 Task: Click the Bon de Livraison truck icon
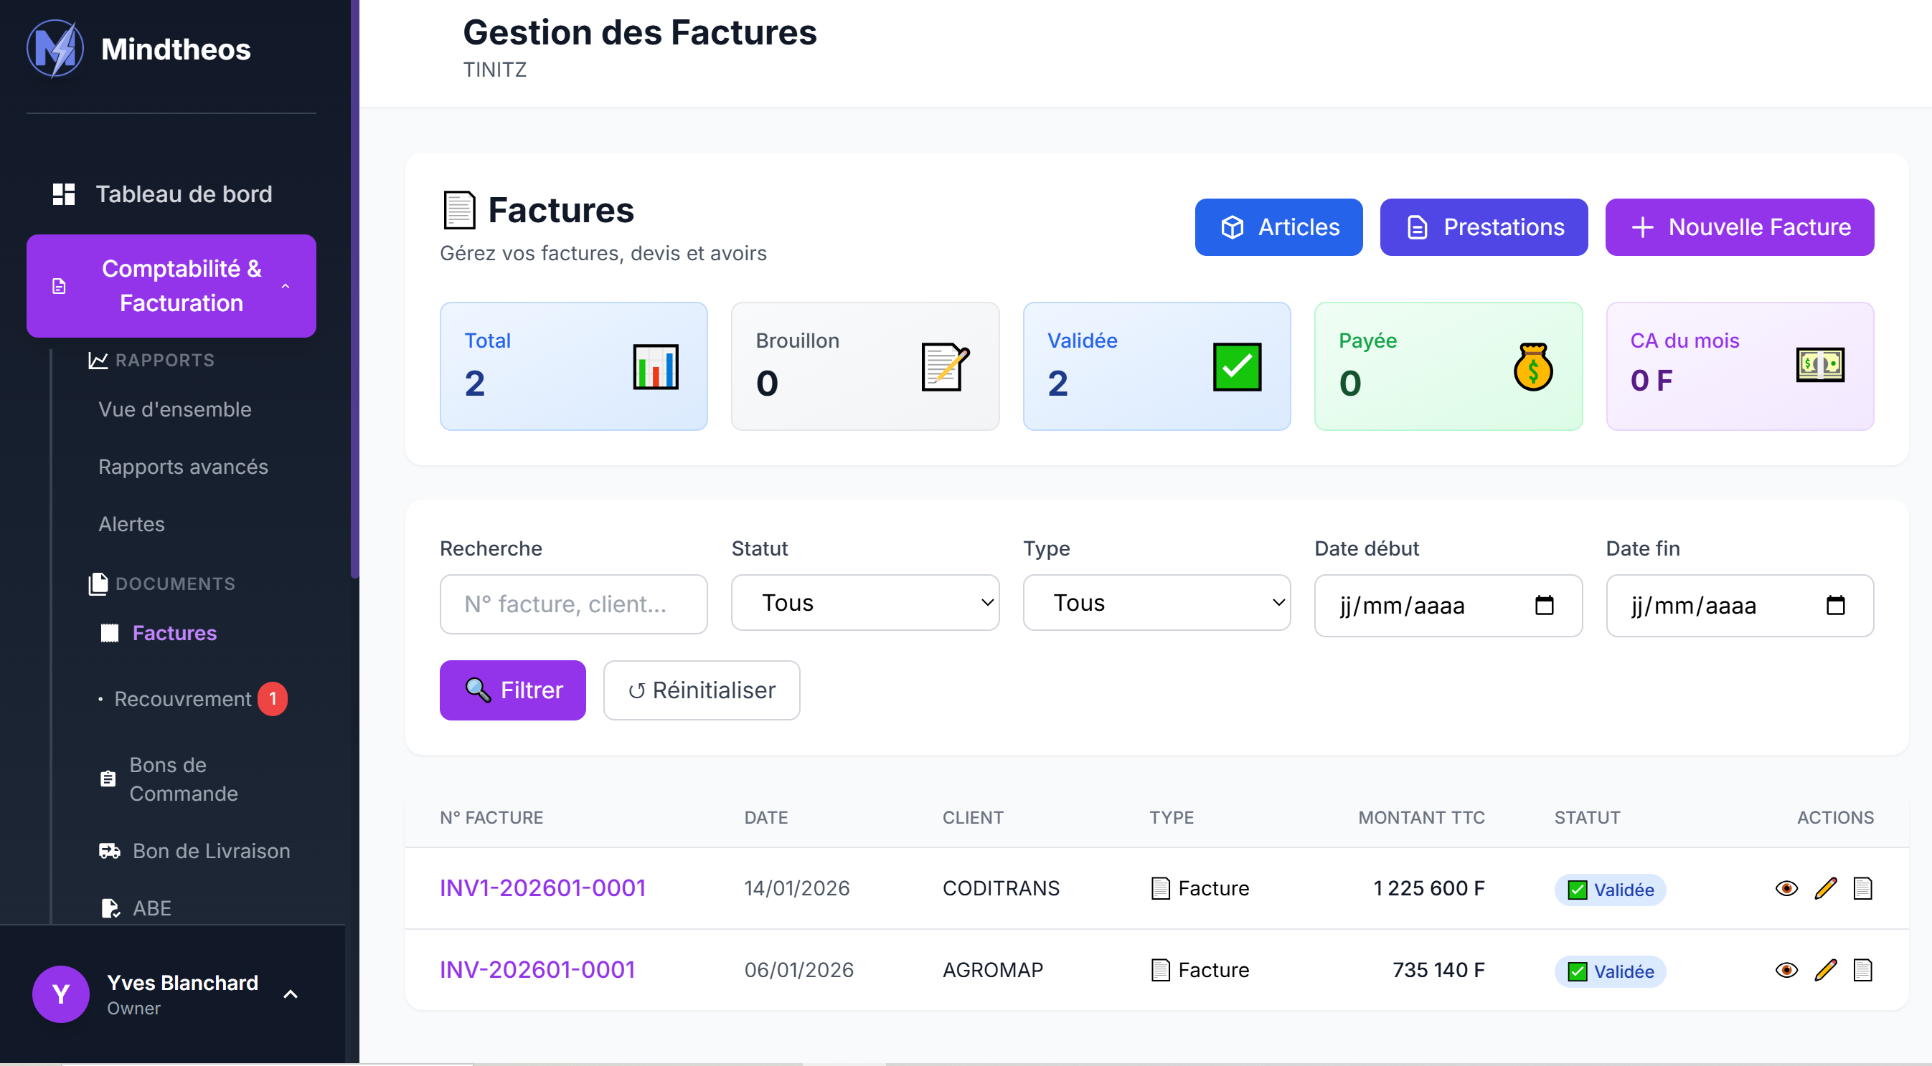108,850
